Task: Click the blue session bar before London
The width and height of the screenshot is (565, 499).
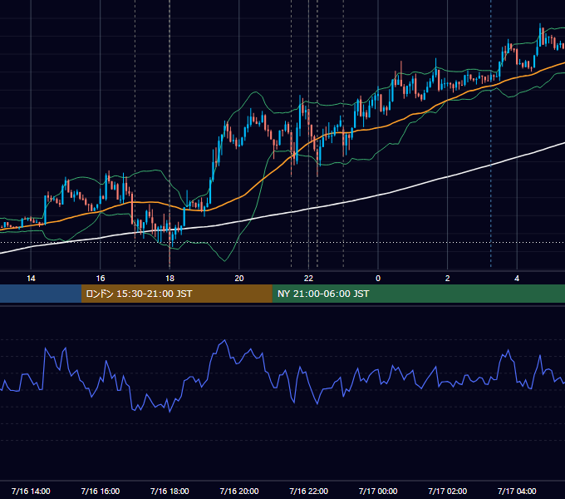Action: (x=41, y=294)
